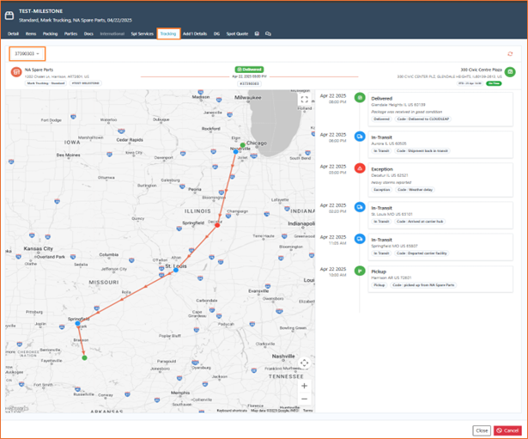Click 'Code : Departed carrier facility' tag

[422, 253]
